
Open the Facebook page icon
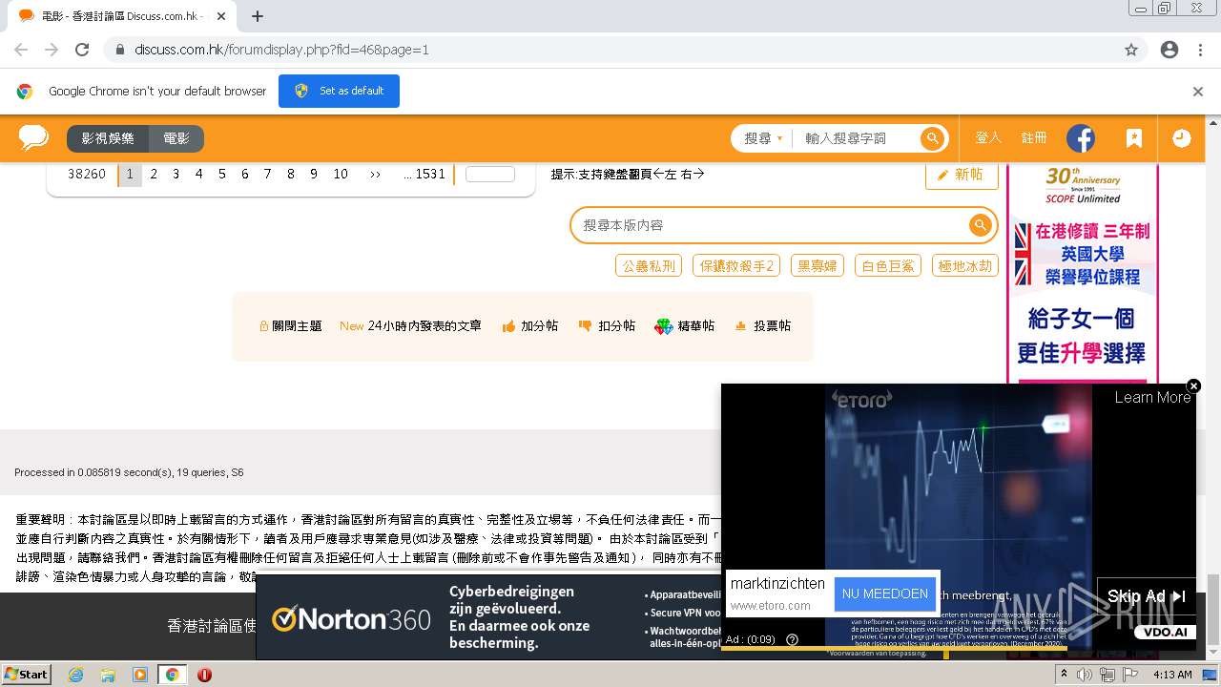coord(1081,138)
